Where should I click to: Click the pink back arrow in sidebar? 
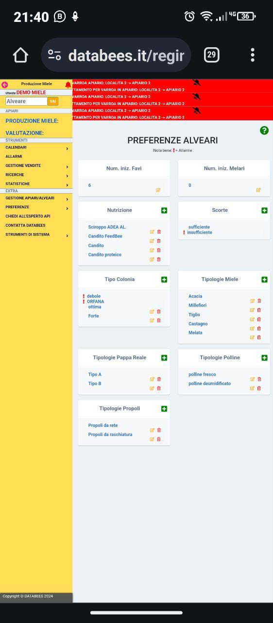5,84
